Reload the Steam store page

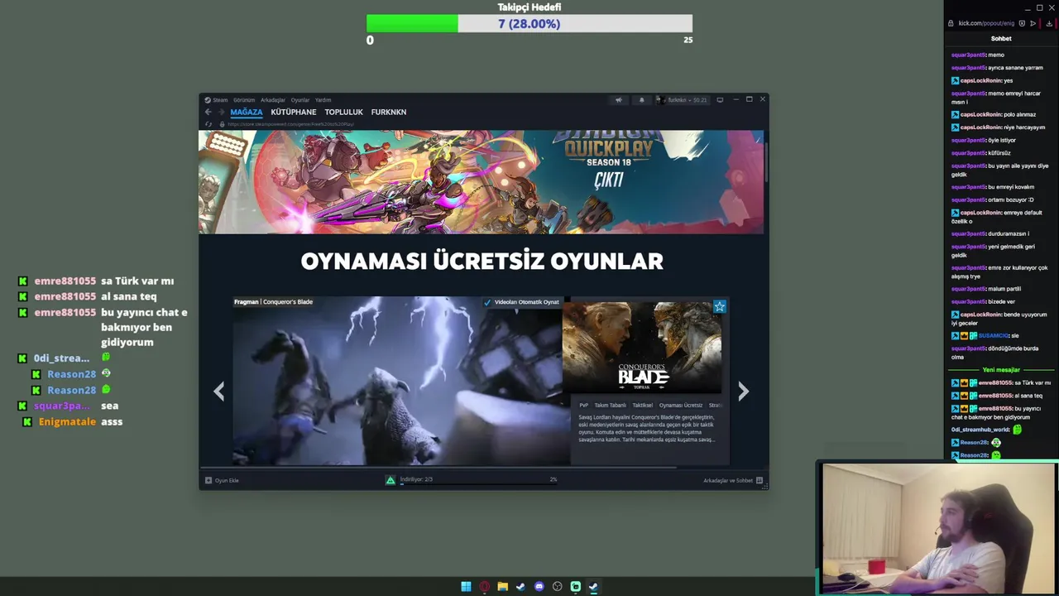(x=208, y=124)
